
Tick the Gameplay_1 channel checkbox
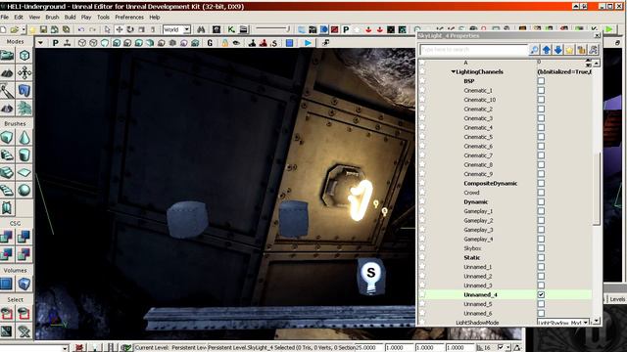click(541, 211)
